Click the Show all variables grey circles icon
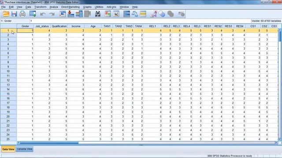The image size is (282, 158). tap(171, 14)
